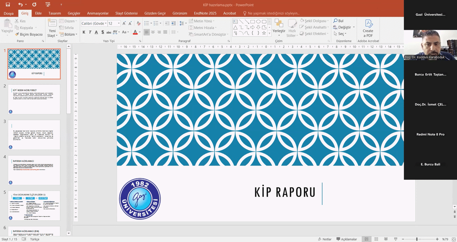This screenshot has height=242, width=457.
Task: Decrease list indent level
Action: click(167, 23)
